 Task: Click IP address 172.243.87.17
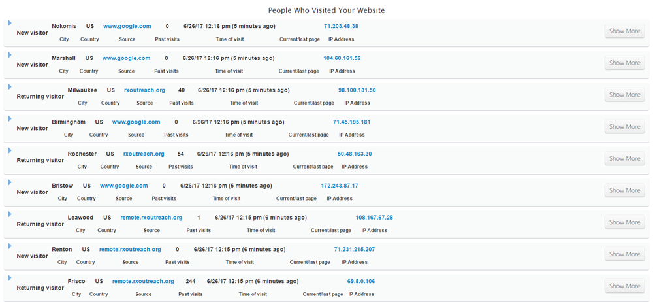tap(340, 186)
